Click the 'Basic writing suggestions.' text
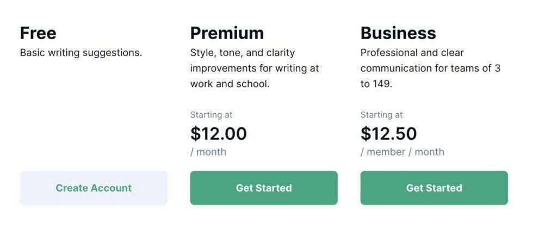The image size is (557, 234). click(81, 53)
